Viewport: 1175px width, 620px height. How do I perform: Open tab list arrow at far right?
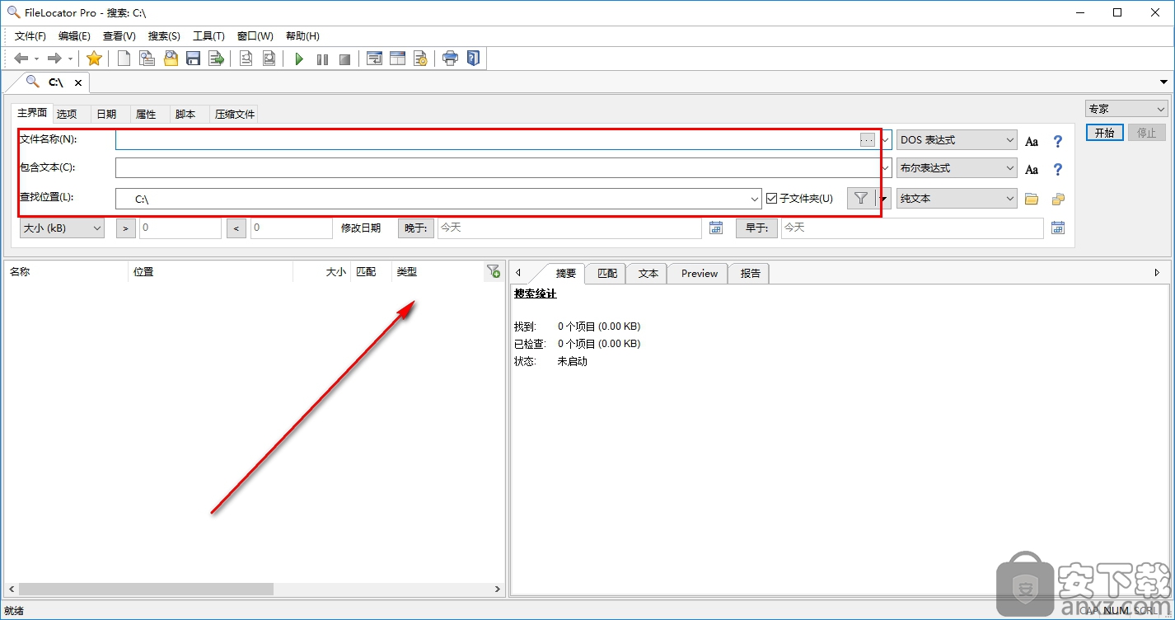click(1164, 82)
